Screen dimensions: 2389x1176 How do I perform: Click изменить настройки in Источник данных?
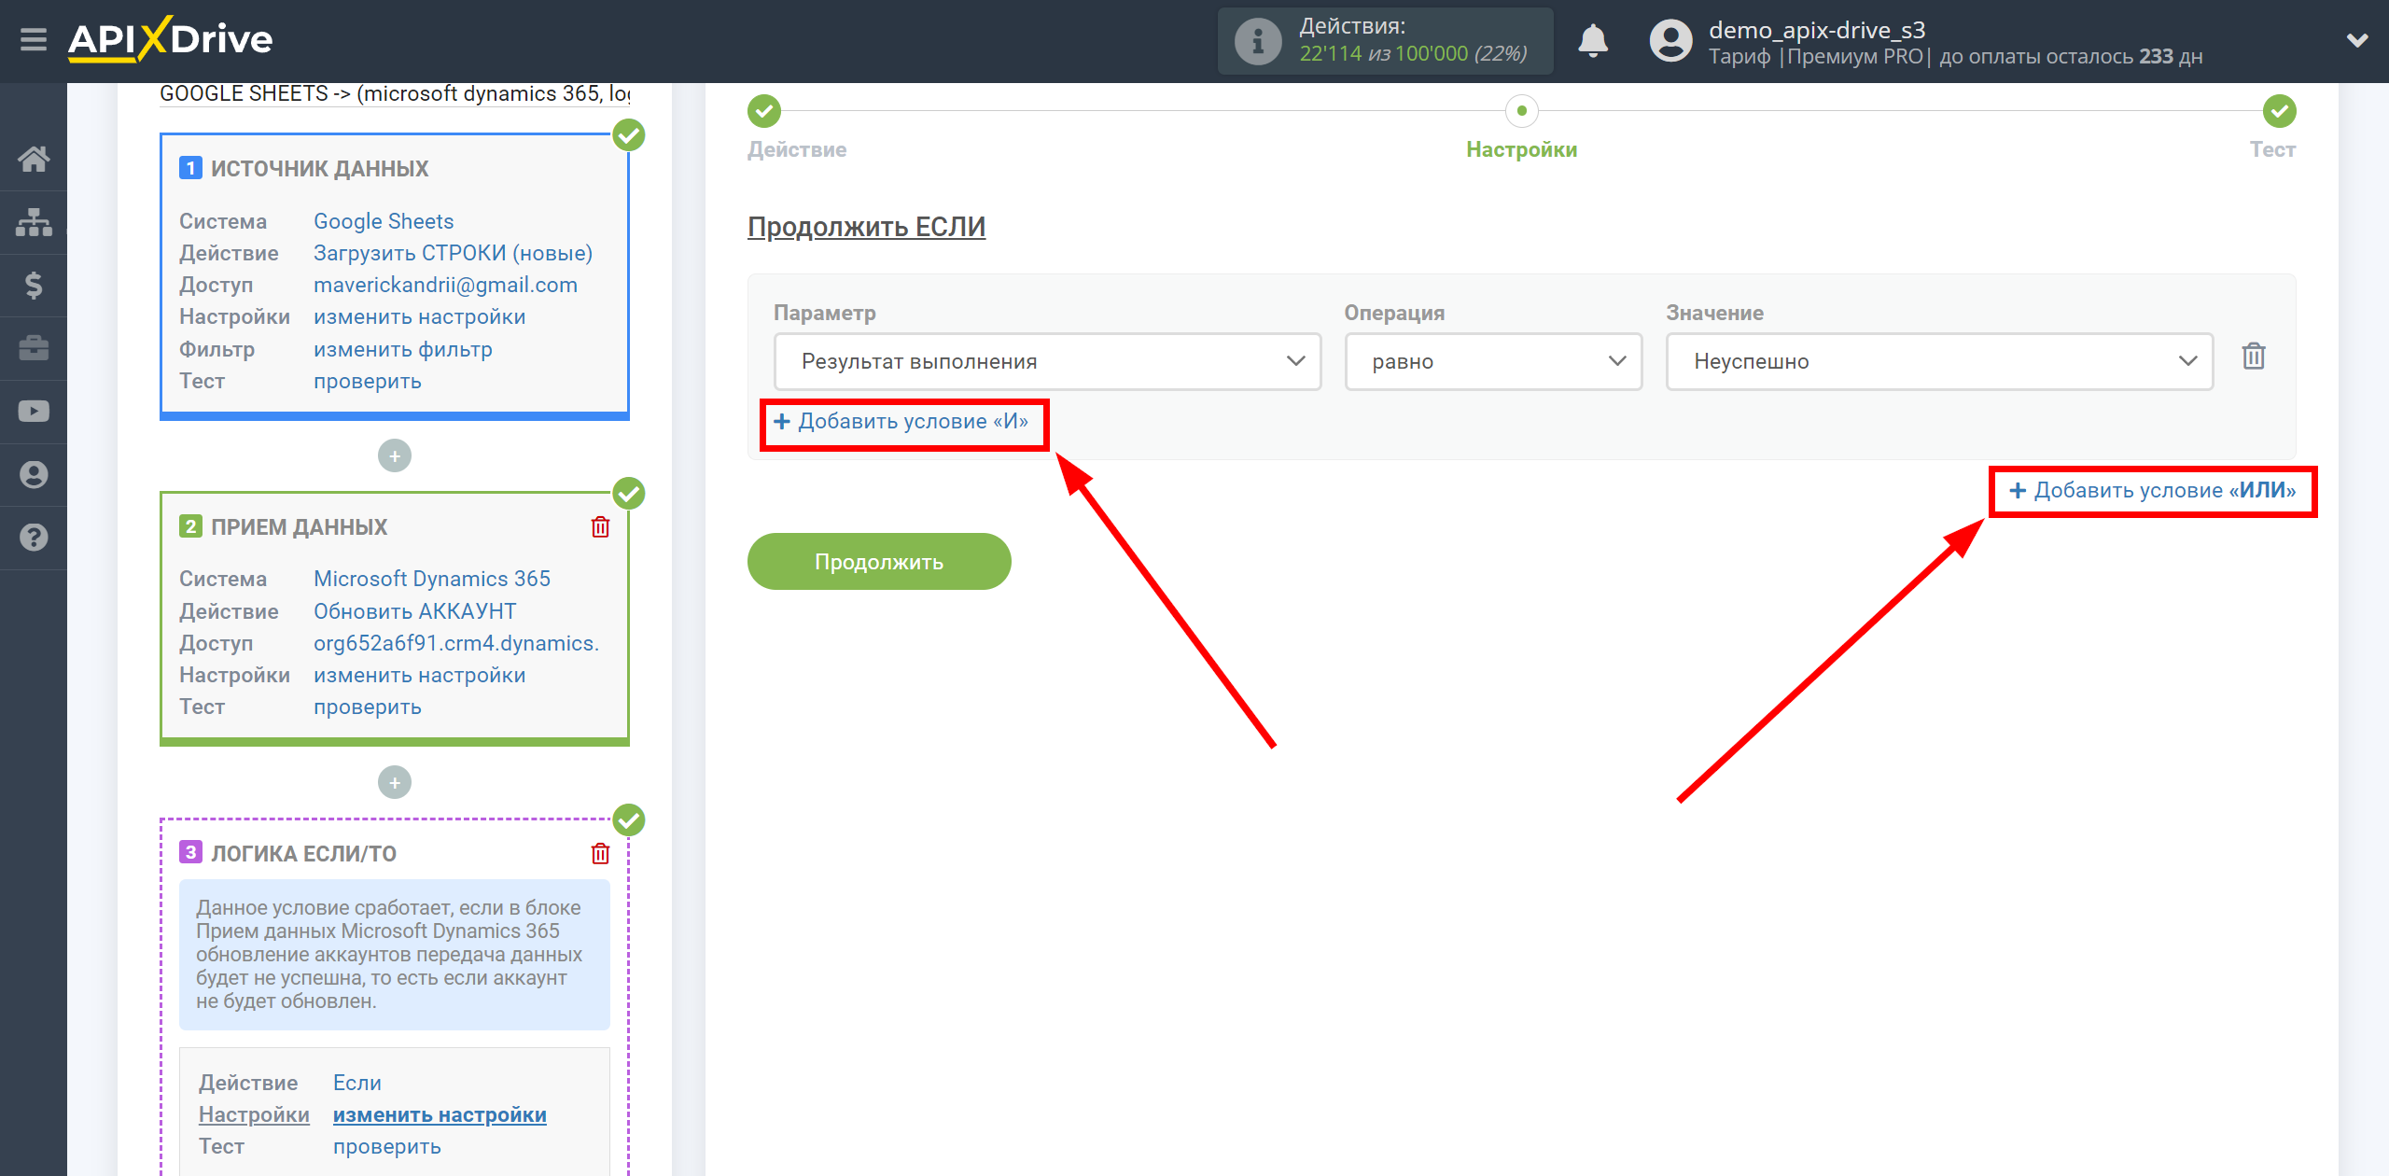(x=419, y=316)
